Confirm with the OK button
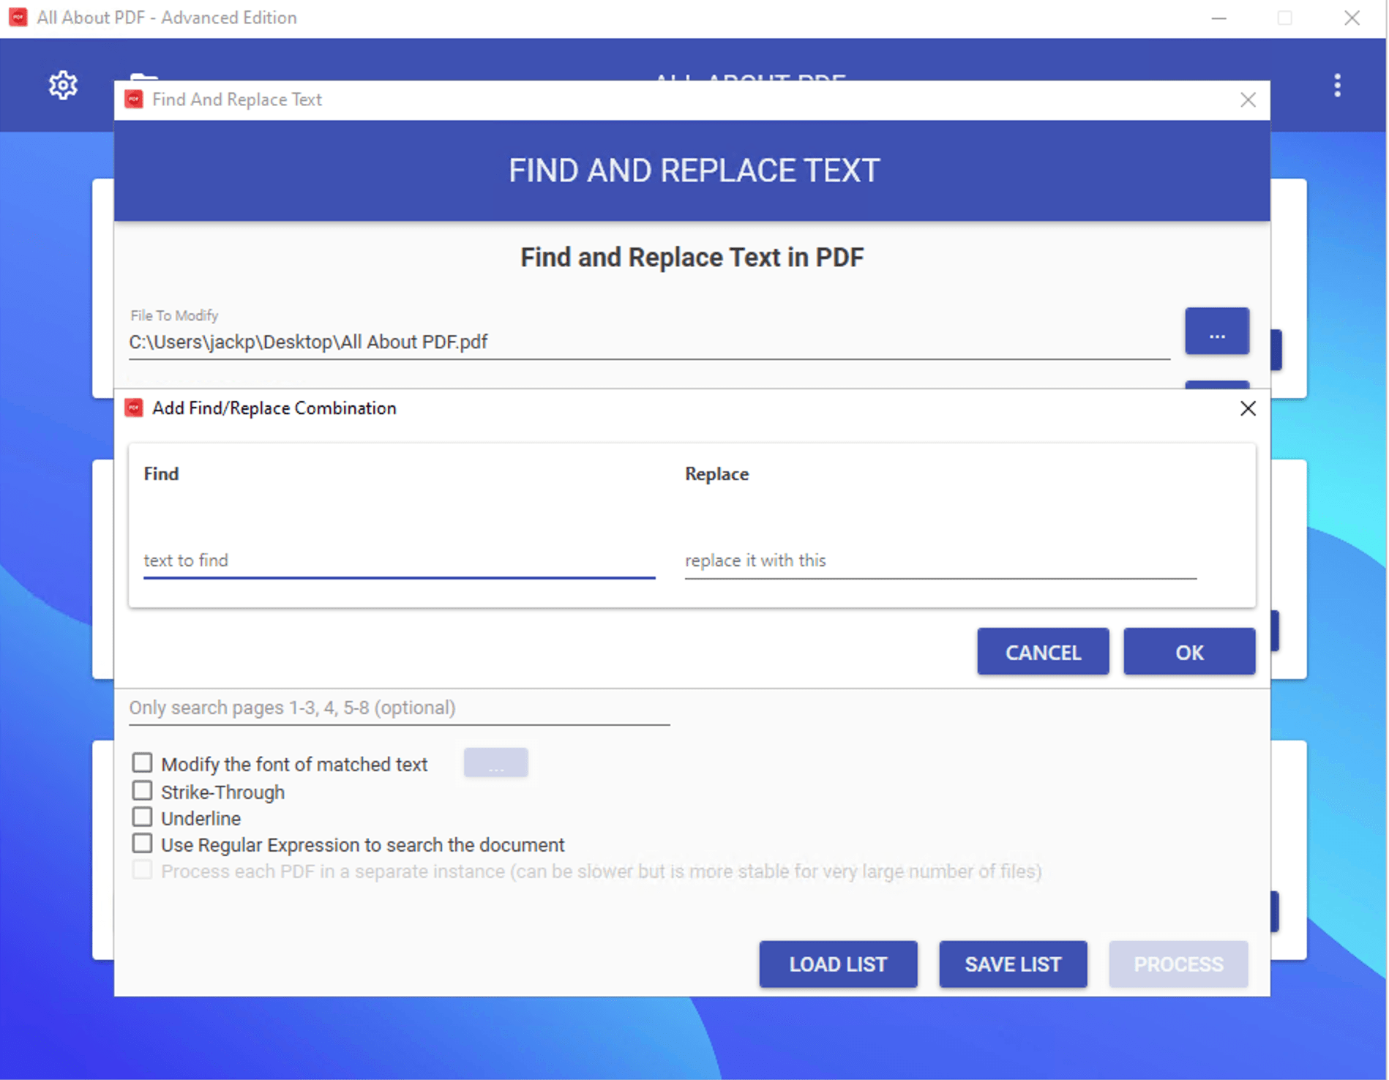This screenshot has width=1389, height=1080. 1189,652
